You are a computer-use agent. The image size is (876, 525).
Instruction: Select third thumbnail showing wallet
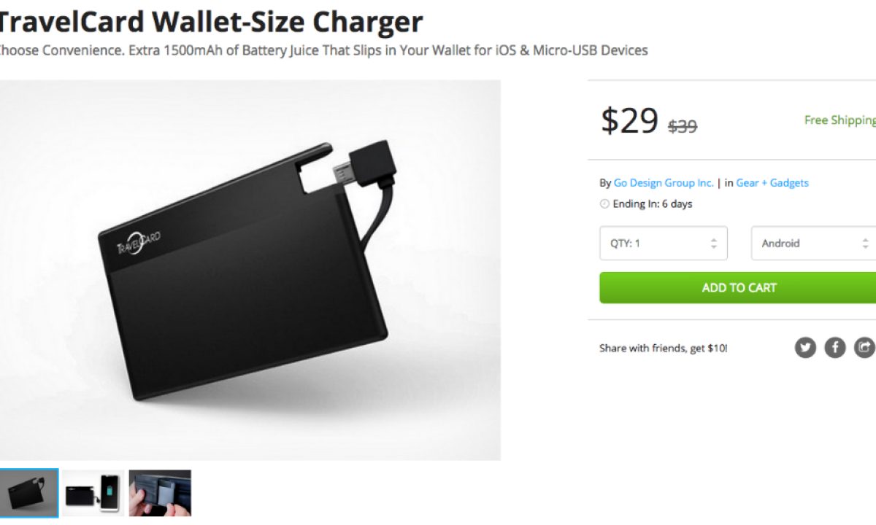tap(160, 494)
